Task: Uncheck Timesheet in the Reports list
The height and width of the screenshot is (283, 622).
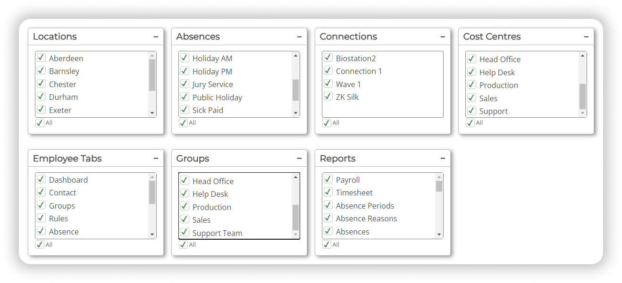Action: (x=328, y=192)
